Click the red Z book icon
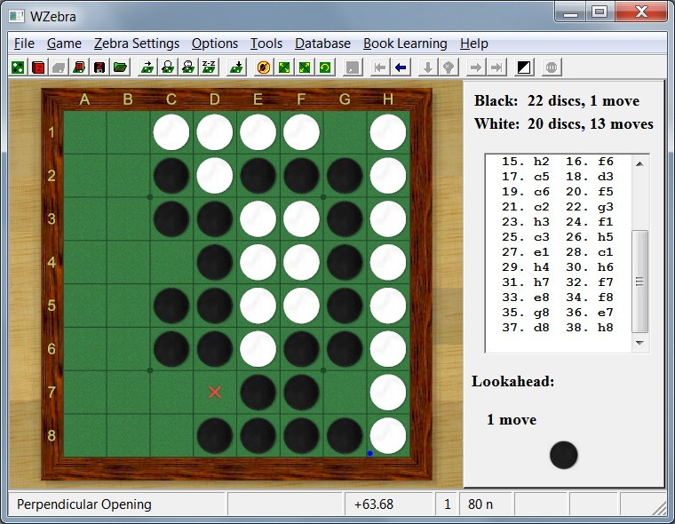This screenshot has height=524, width=675. tap(38, 67)
